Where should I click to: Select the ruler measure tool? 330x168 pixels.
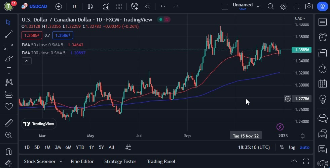tap(9, 123)
